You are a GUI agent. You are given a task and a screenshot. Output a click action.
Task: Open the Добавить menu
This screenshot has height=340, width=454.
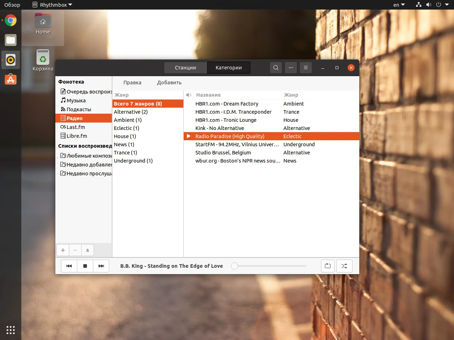point(169,82)
